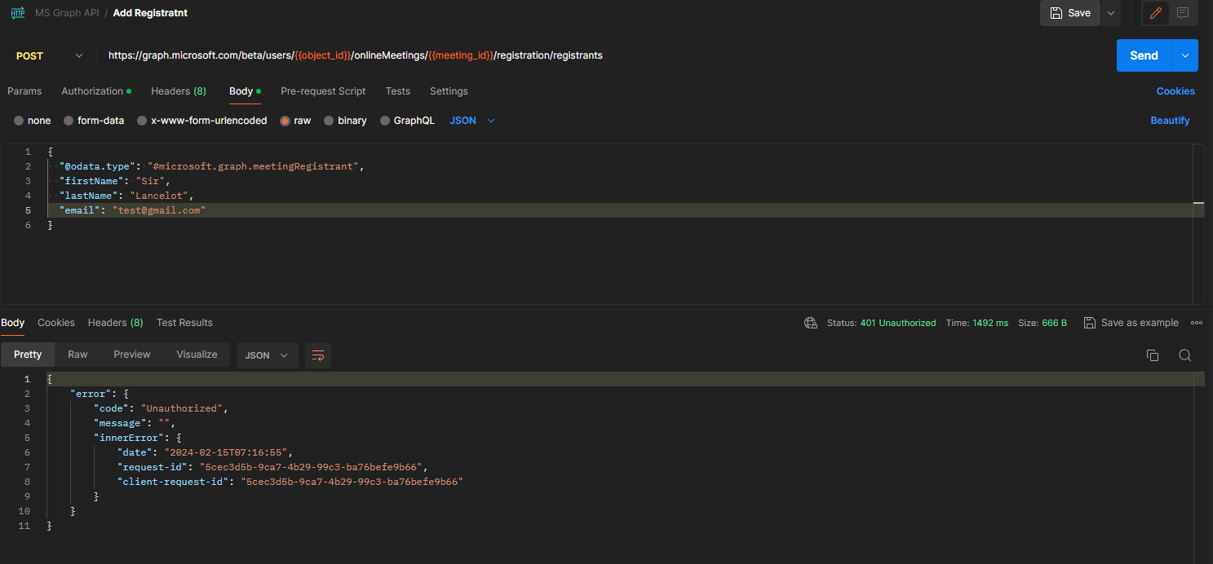
Task: Click the network security globe icon
Action: (811, 323)
